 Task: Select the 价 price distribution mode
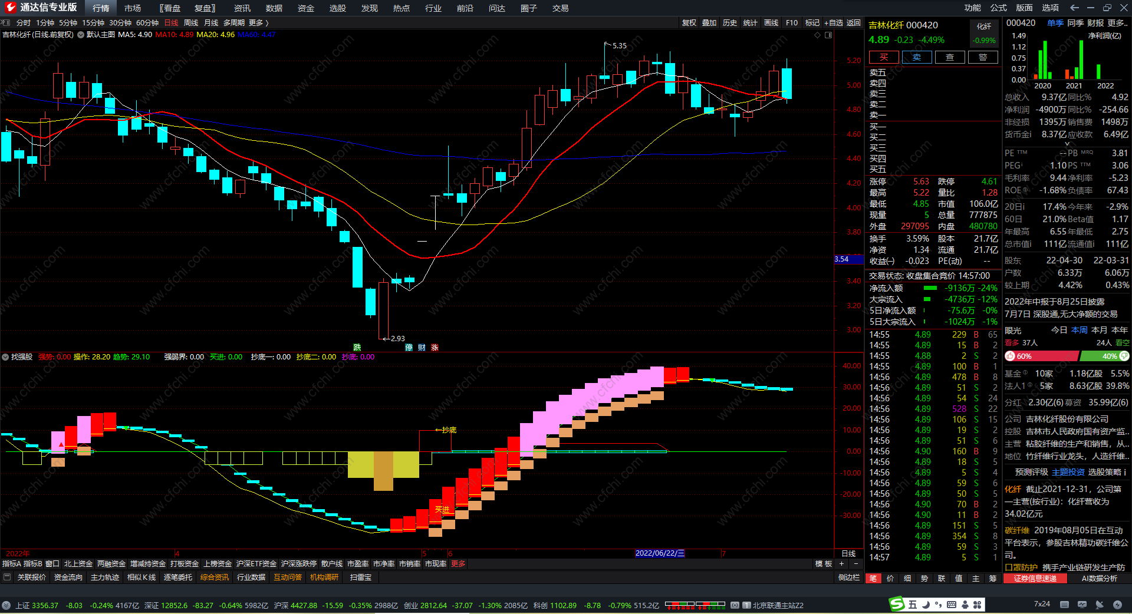(x=890, y=579)
